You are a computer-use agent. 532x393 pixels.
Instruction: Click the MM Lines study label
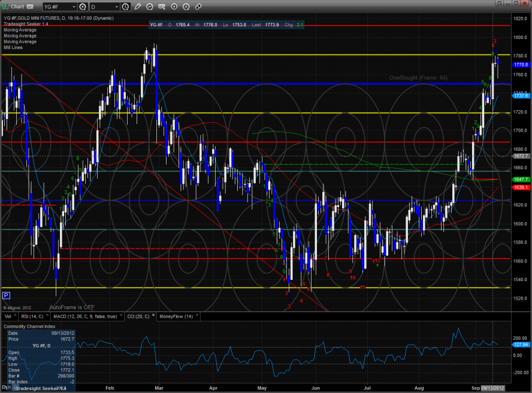(x=13, y=47)
